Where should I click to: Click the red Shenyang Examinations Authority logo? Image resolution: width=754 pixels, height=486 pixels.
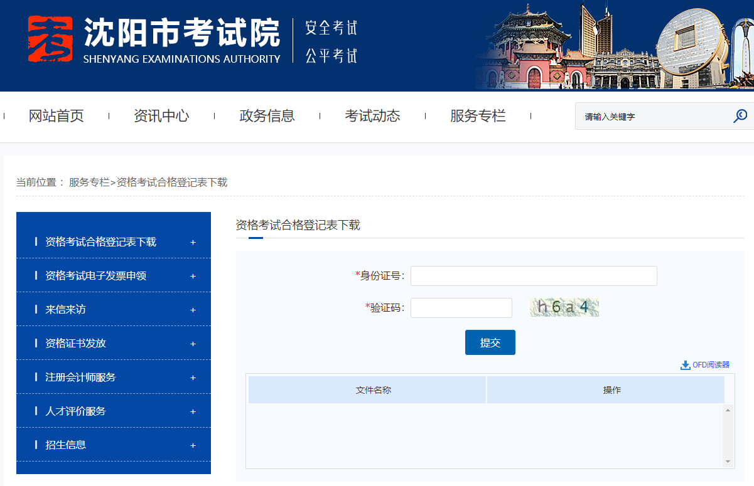pyautogui.click(x=50, y=39)
